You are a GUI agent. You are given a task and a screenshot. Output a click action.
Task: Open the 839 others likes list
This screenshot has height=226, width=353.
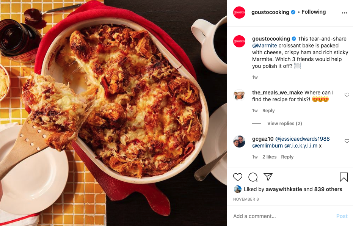[x=328, y=189]
